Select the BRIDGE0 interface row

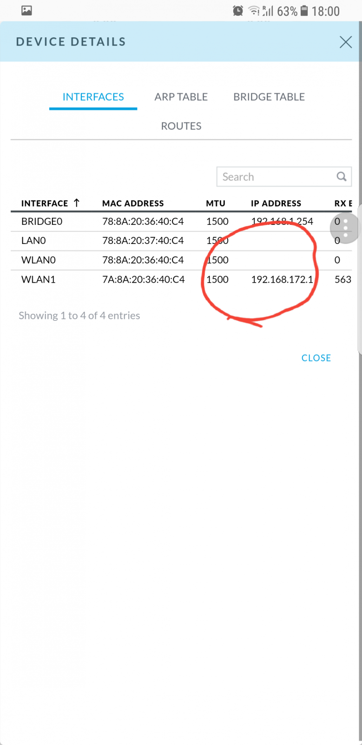[x=181, y=222]
